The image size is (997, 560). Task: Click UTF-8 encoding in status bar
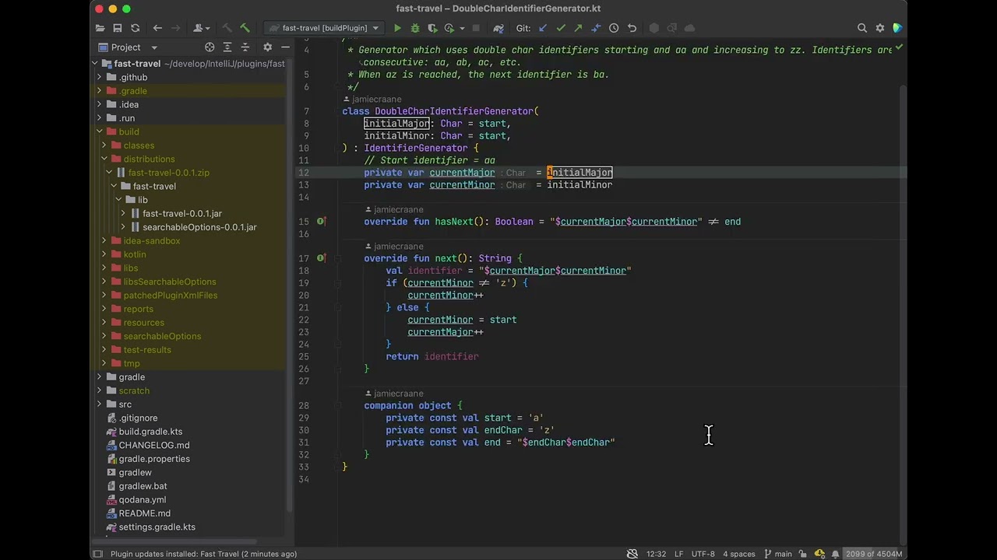pyautogui.click(x=703, y=554)
